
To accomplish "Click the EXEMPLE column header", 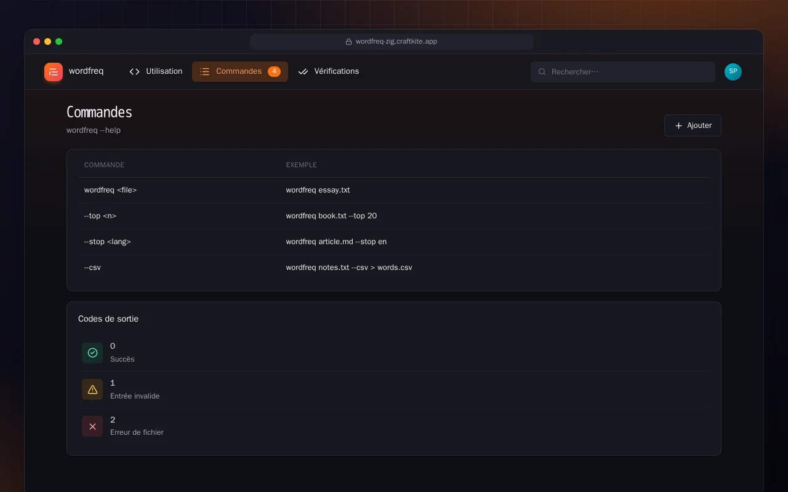I will point(302,165).
